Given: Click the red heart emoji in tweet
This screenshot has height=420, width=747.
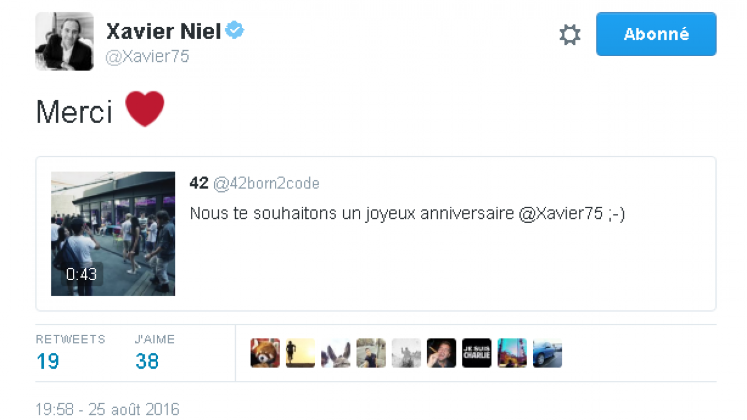Looking at the screenshot, I should click(145, 109).
